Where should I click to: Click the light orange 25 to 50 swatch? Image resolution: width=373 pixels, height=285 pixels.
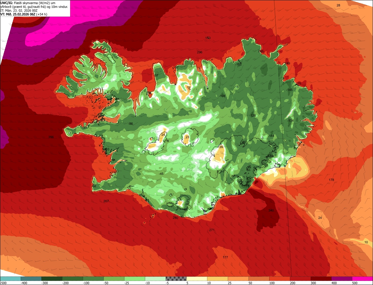238,279
